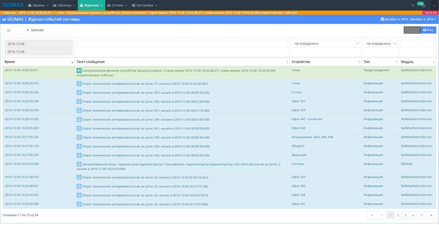439x225 pixels.
Task: Click the SEDMAX logo
Action: 13,5
